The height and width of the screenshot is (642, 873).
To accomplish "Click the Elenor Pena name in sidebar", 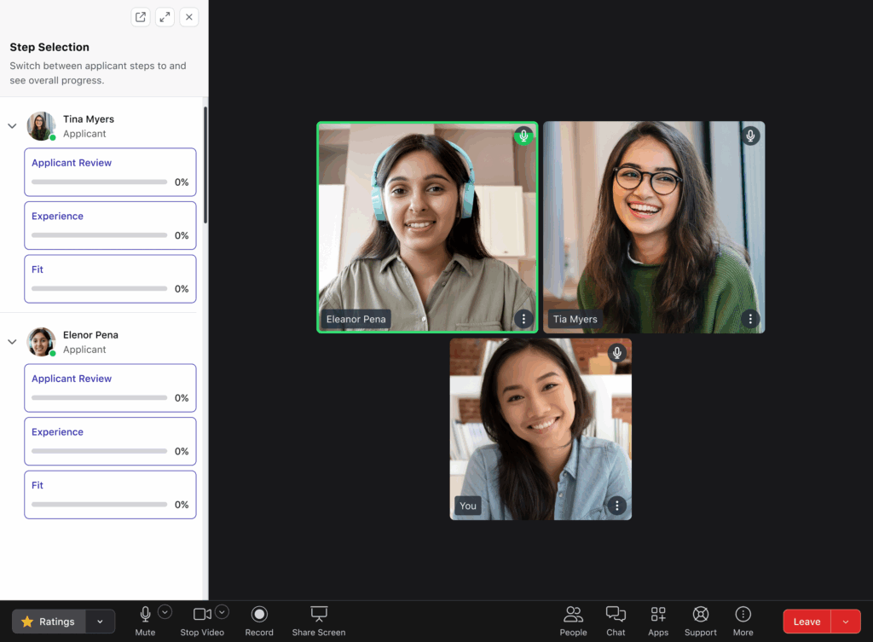I will tap(90, 335).
